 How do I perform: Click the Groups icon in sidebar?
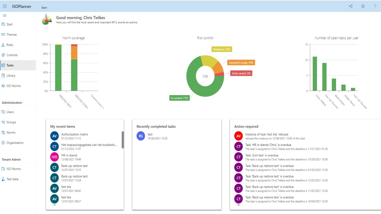pos(3,122)
